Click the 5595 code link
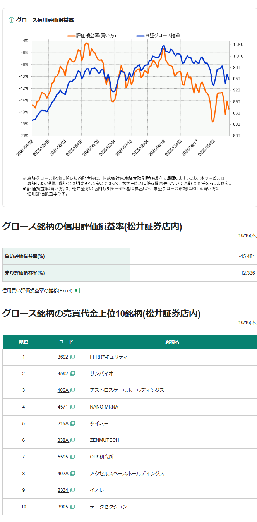The image size is (257, 522). pos(63,457)
